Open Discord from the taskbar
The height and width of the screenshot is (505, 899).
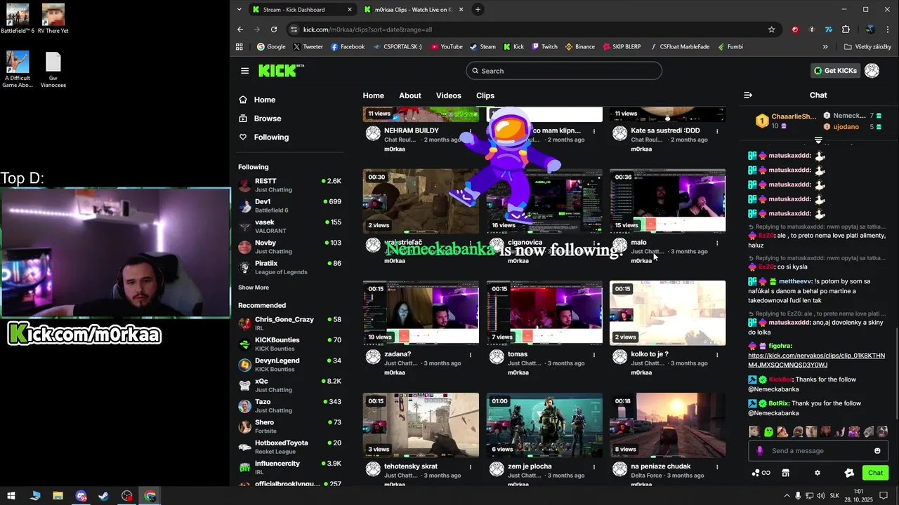[81, 496]
